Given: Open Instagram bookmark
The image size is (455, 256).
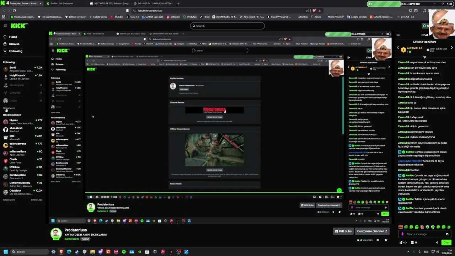Looking at the screenshot, I should (173, 17).
